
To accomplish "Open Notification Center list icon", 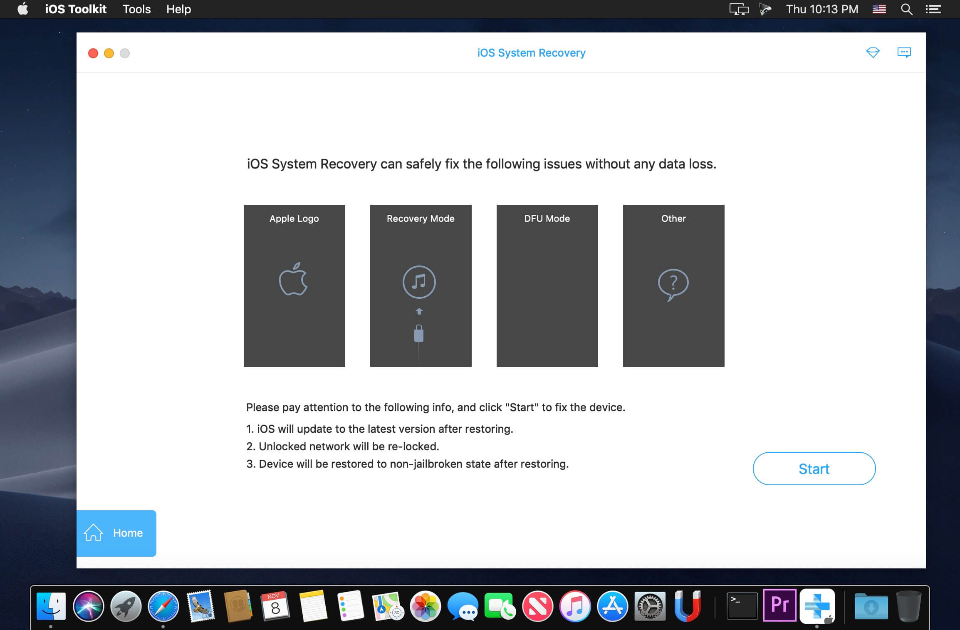I will (933, 9).
